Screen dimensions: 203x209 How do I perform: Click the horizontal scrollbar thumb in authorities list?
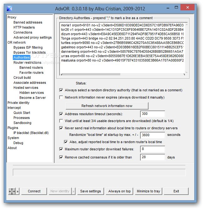91,74
